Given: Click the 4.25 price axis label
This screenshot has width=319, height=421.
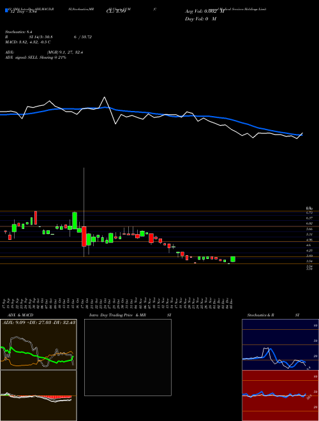Looking at the screenshot, I should (309, 250).
